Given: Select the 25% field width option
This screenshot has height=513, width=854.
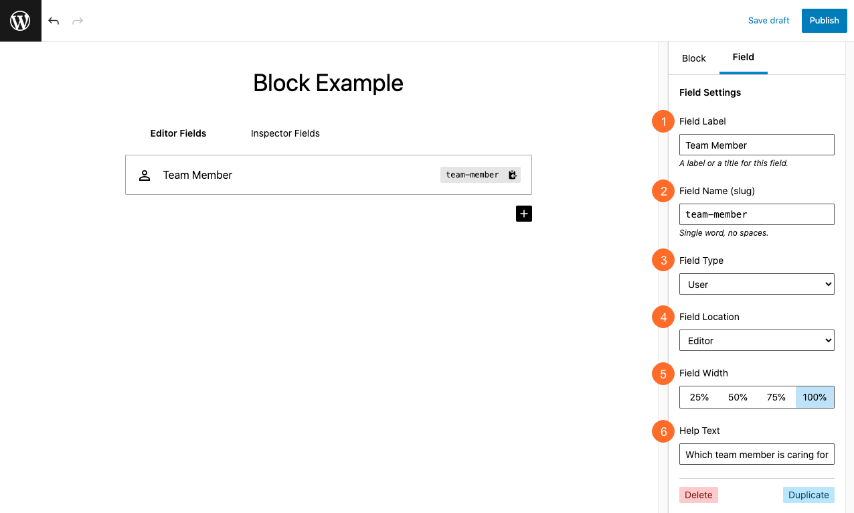Looking at the screenshot, I should [x=699, y=396].
